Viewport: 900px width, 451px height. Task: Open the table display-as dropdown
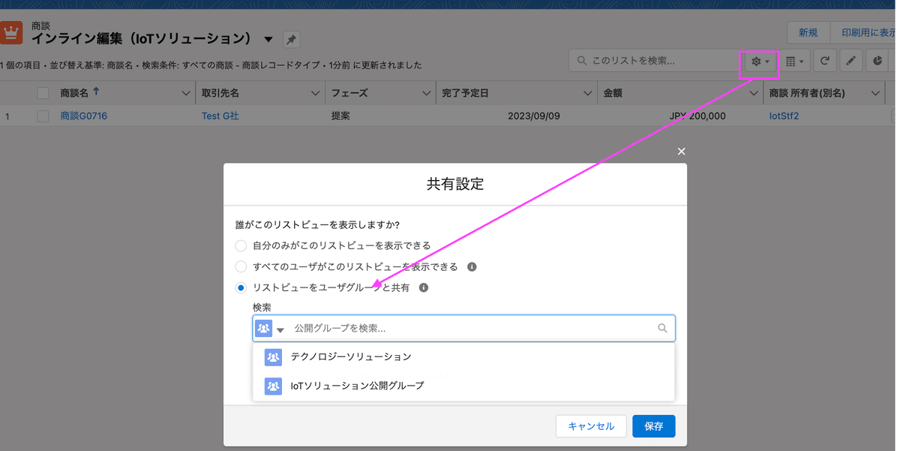coord(796,62)
